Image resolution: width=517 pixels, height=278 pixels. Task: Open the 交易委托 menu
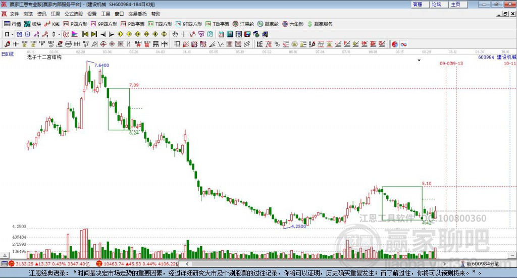[x=137, y=14]
